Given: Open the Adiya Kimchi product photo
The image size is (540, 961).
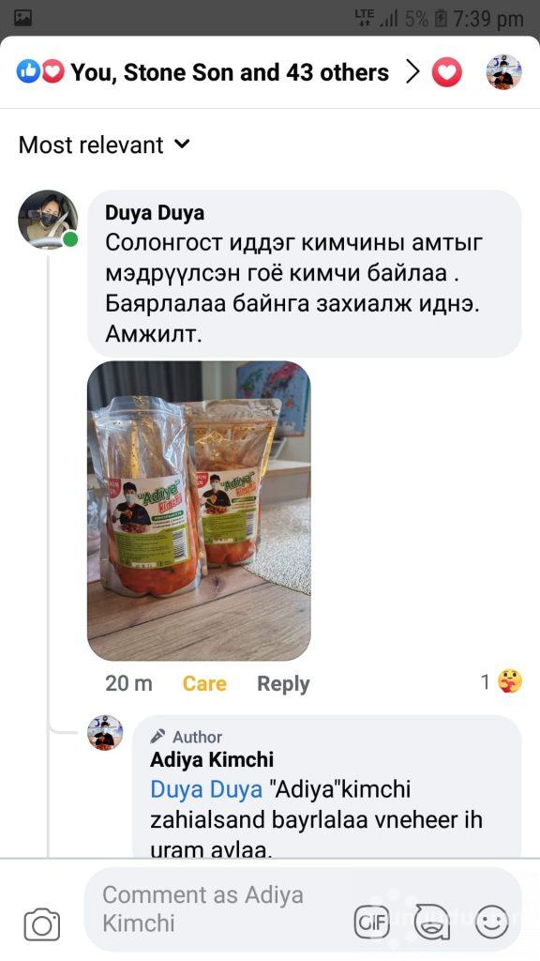Looking at the screenshot, I should pyautogui.click(x=199, y=511).
